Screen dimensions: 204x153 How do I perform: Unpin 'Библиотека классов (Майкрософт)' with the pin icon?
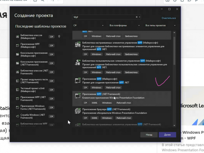coord(59,36)
